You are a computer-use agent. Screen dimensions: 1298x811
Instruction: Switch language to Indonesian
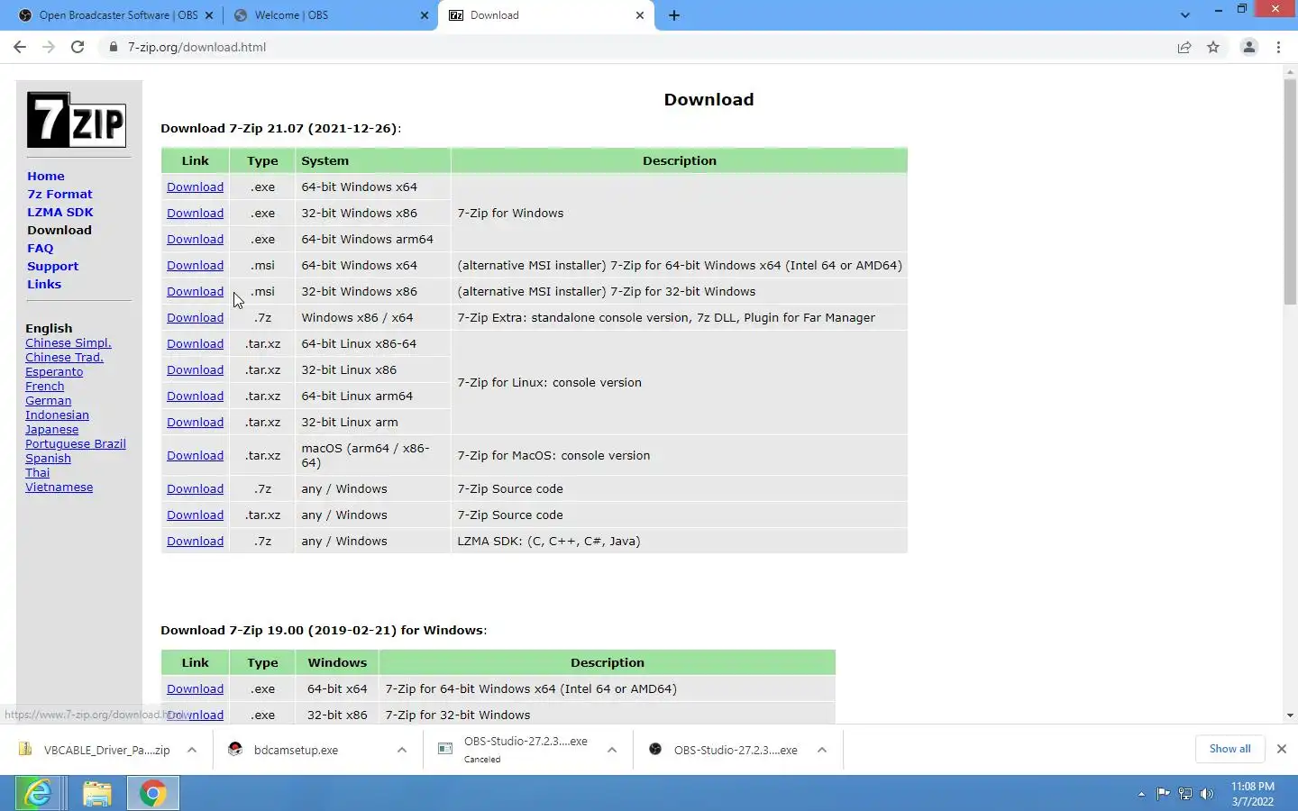tap(57, 415)
